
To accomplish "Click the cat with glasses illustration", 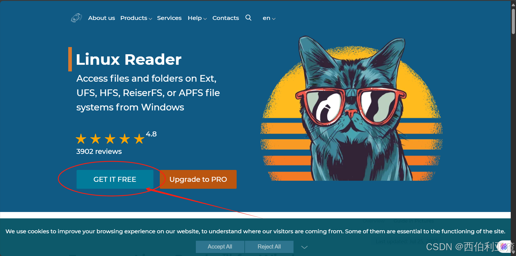I will click(351, 108).
